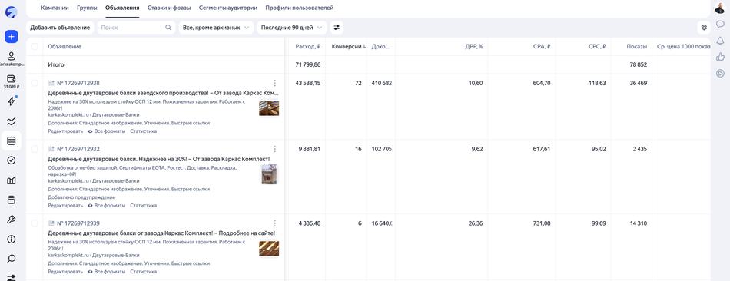Screen dimensions: 730x281
Task: Click the Ср. цена 1000 показов header
Action: [683, 47]
